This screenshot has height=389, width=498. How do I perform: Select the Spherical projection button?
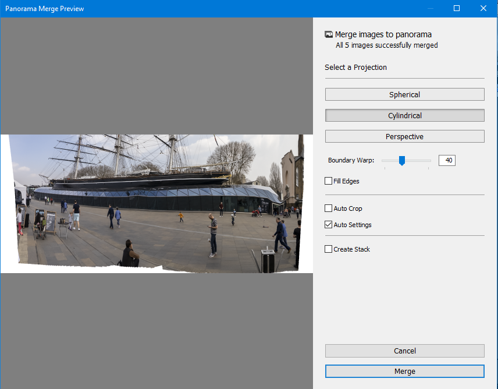point(405,95)
